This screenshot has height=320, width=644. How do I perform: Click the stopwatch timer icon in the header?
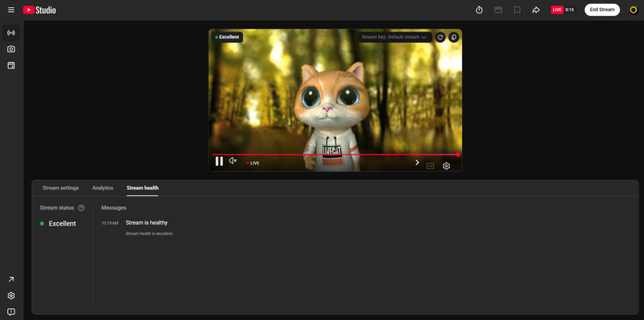point(479,10)
